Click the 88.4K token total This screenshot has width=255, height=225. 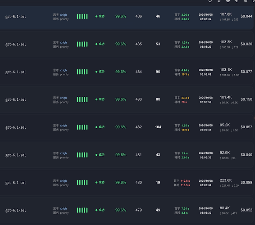click(x=225, y=208)
